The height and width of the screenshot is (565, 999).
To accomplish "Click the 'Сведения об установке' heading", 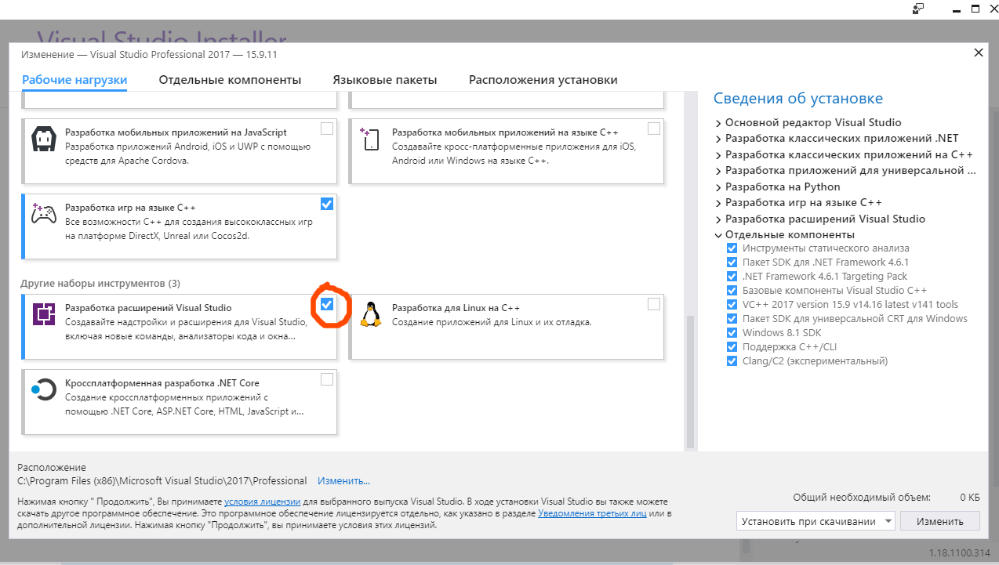I will point(798,99).
